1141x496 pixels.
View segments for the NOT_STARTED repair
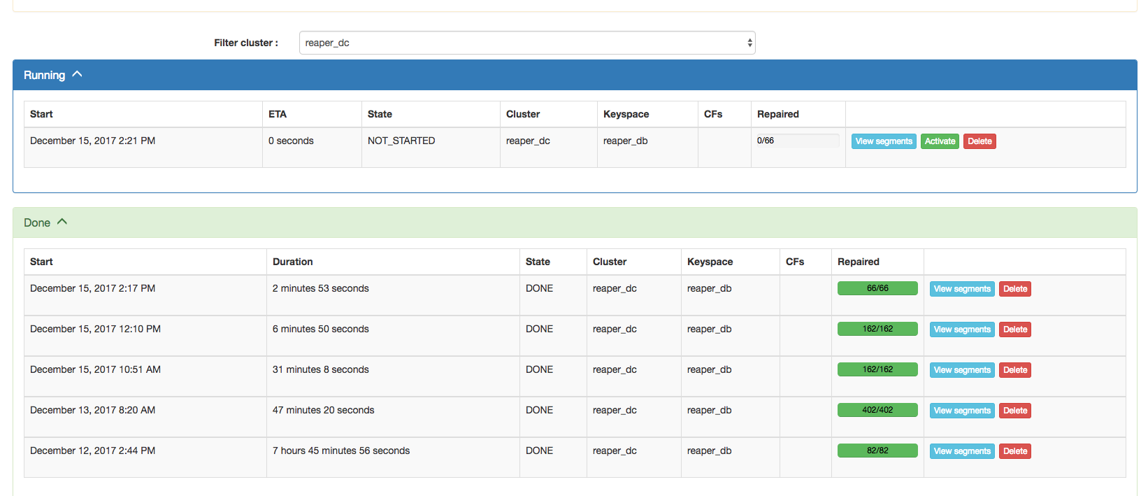pos(884,141)
